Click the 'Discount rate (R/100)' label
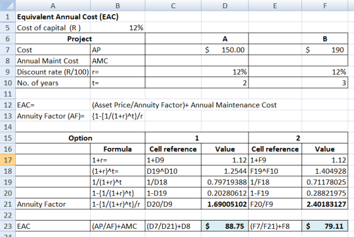 coord(53,72)
